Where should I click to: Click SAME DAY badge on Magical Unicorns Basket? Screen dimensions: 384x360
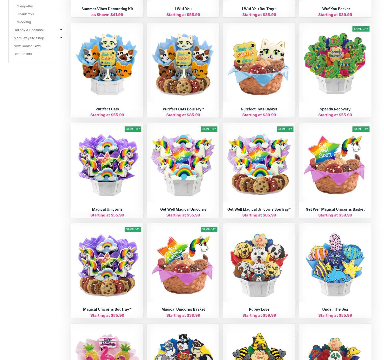(209, 229)
